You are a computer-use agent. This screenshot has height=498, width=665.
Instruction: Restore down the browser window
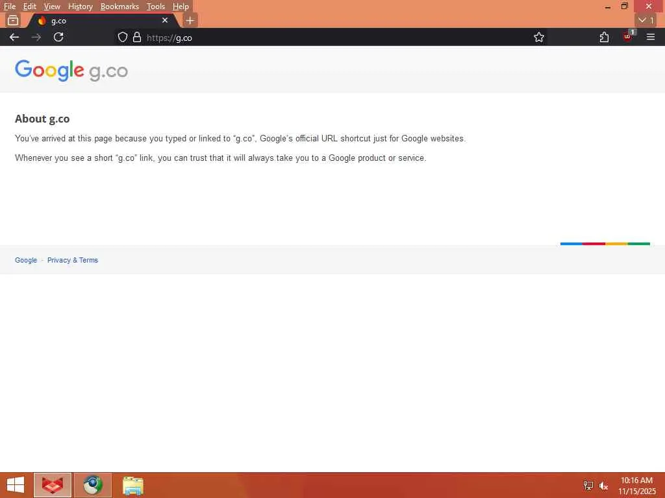[x=625, y=6]
